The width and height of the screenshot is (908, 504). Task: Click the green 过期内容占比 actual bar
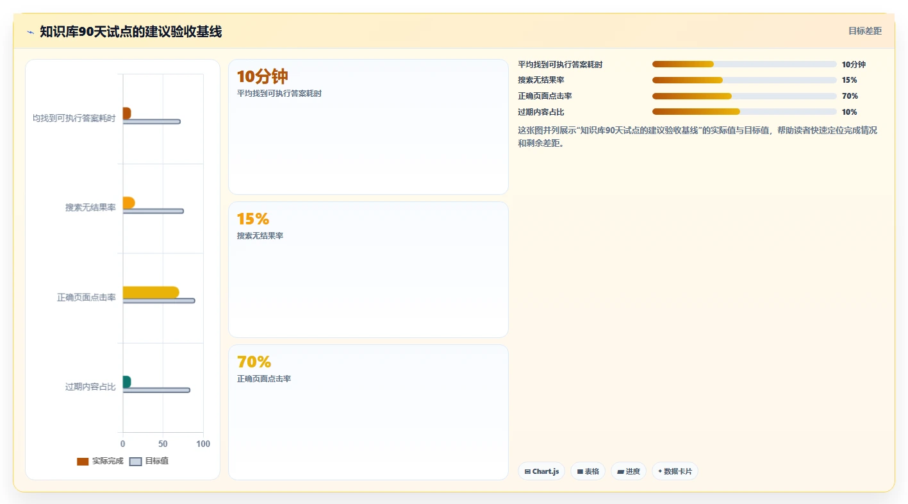[127, 382]
